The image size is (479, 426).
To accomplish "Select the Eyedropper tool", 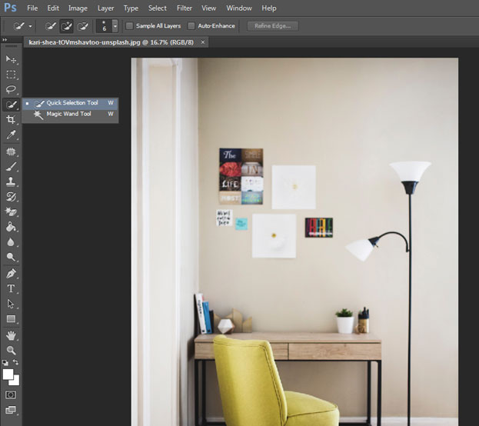I will point(11,135).
